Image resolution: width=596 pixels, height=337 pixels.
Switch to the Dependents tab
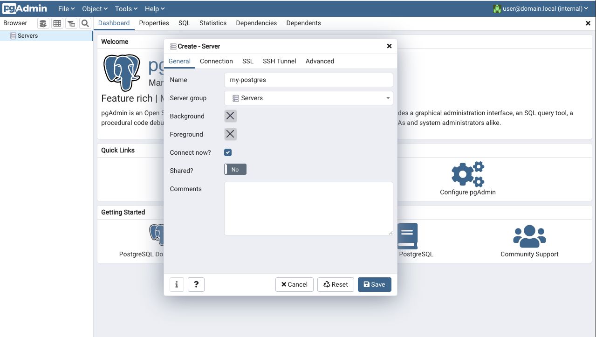coord(303,23)
